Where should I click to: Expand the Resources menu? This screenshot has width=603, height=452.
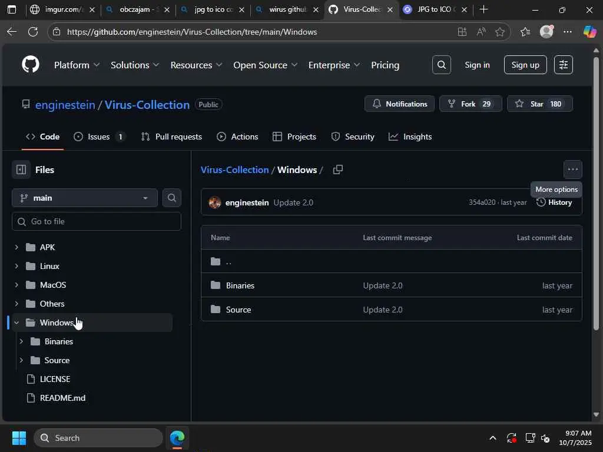pyautogui.click(x=196, y=65)
